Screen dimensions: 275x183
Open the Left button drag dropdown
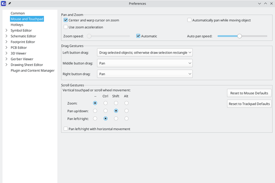145,53
